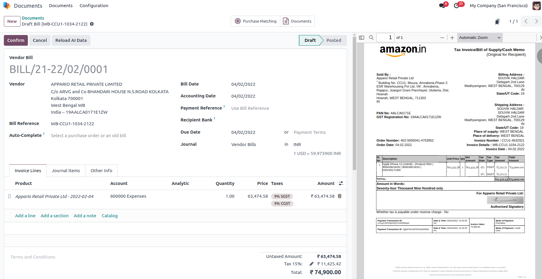The height and width of the screenshot is (279, 542).
Task: Open the gear actions menu beside Draft Bill
Action: click(x=92, y=24)
